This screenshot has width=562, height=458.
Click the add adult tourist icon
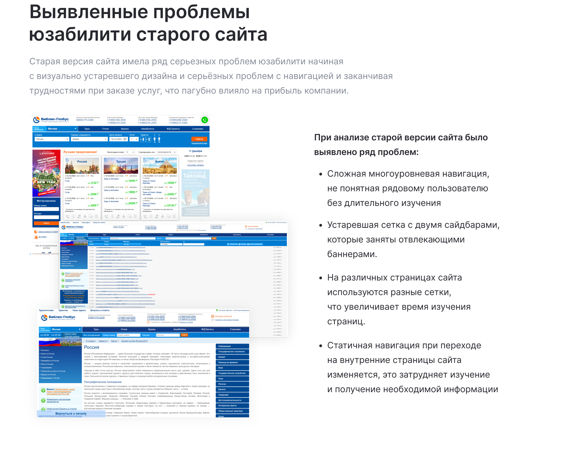(142, 139)
